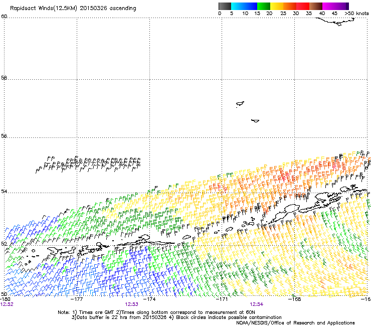This screenshot has height=326, width=371.
Task: Click the 'Times are GMT' note line
Action: click(156, 312)
